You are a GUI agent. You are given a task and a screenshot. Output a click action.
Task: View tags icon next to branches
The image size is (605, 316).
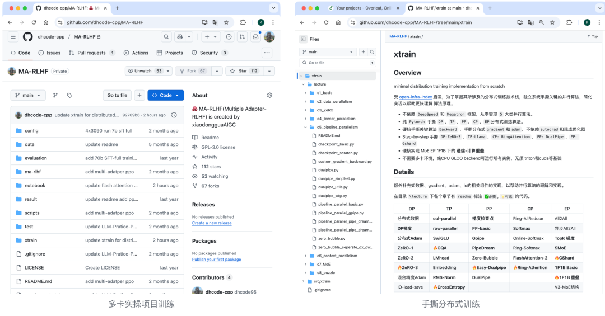point(69,95)
